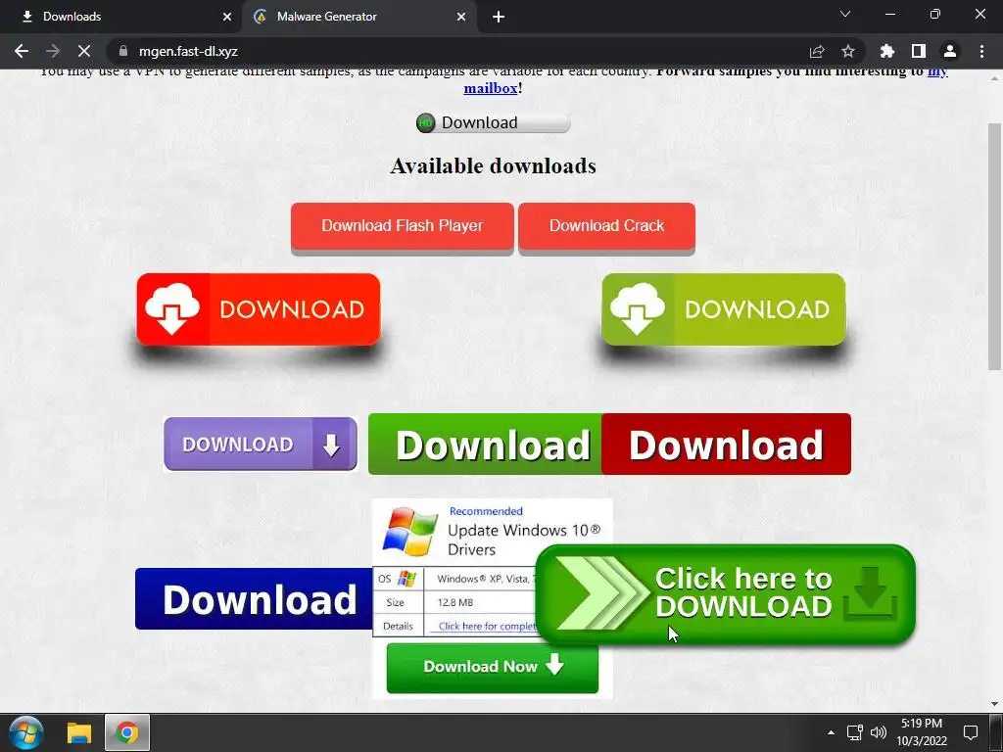1003x752 pixels.
Task: Click the 'Recommended' label in ad
Action: [x=486, y=511]
